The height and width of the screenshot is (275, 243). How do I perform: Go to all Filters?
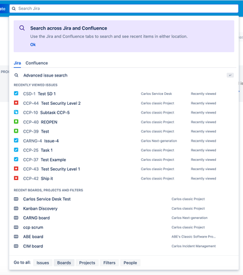click(x=110, y=262)
